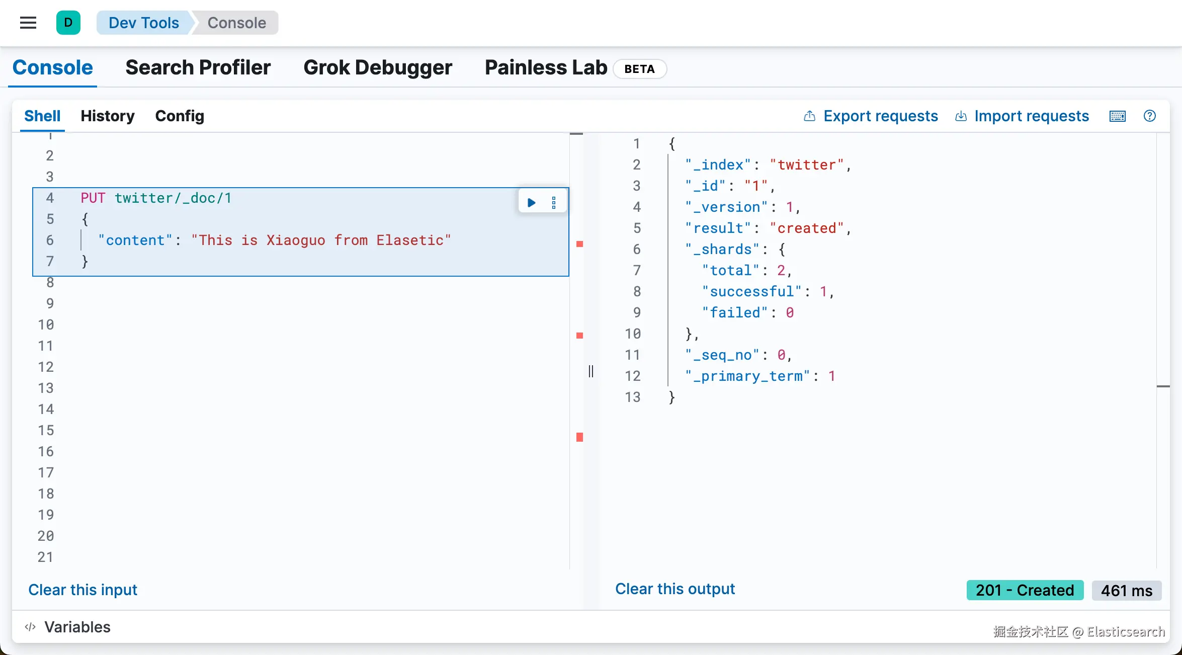Viewport: 1182px width, 655px height.
Task: Grab the editor panel resize handle
Action: point(591,371)
